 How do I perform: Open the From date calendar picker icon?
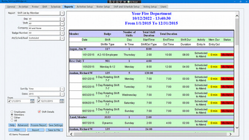pos(32,101)
